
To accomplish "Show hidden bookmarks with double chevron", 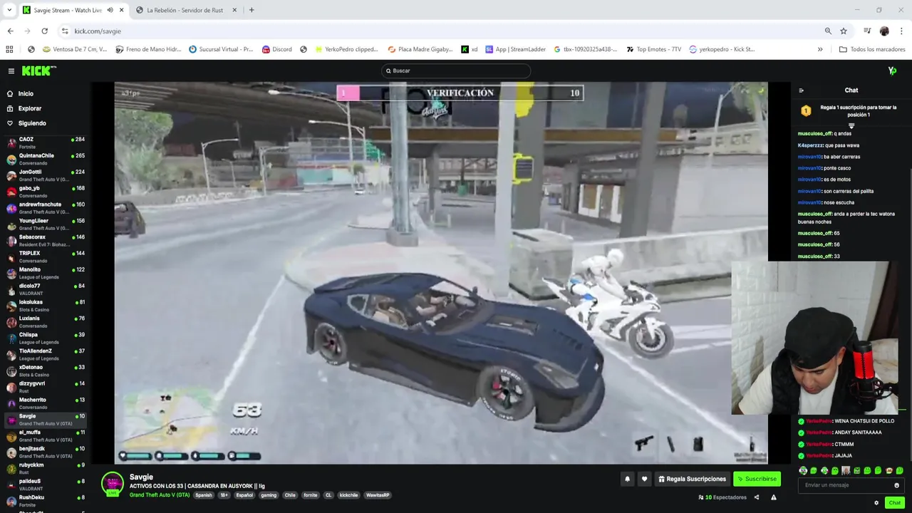I will pos(820,49).
